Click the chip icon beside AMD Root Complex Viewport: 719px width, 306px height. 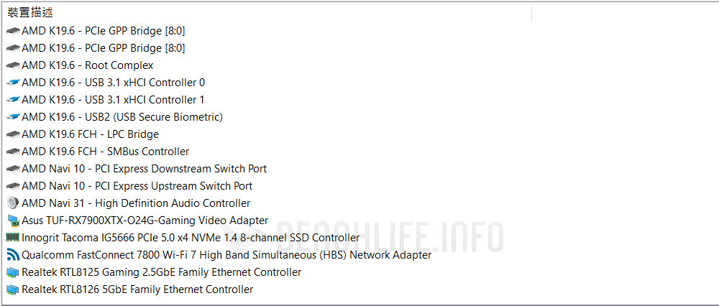12,65
